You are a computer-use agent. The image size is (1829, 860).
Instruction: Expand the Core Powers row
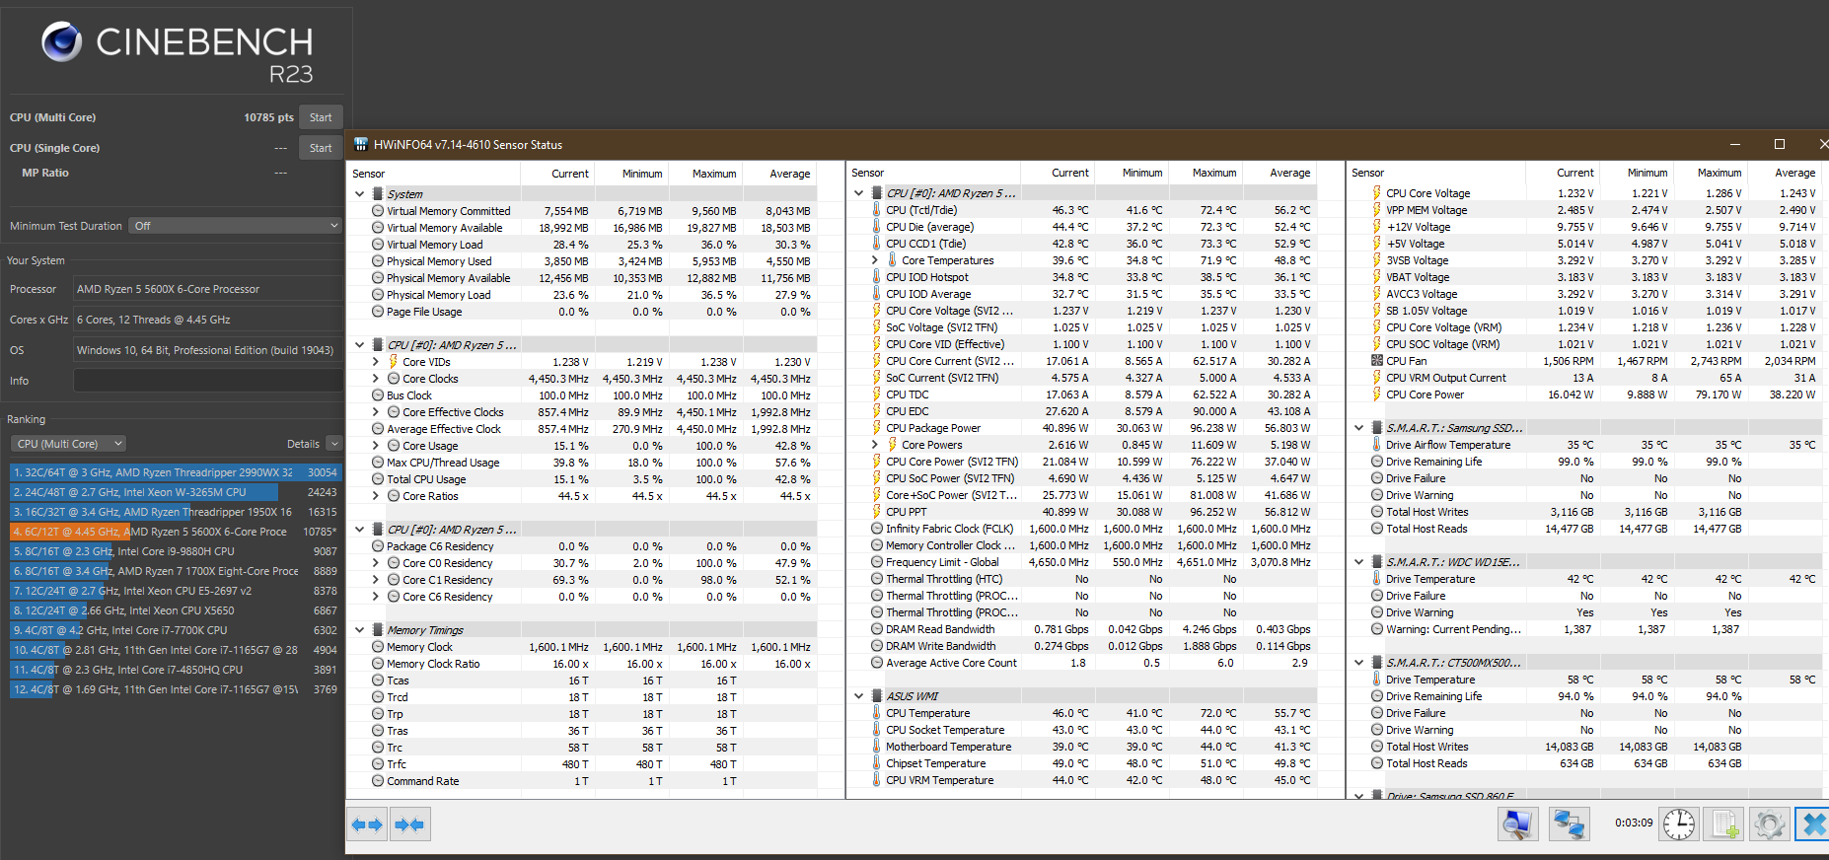click(x=875, y=445)
